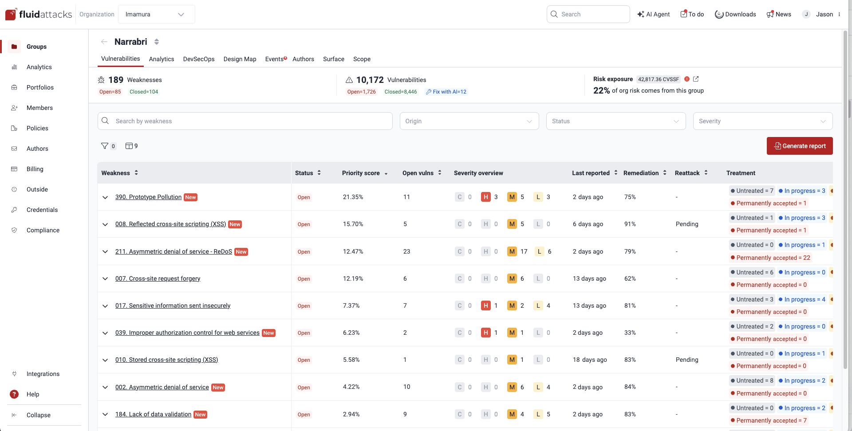Switch to the Vulnerabilities tab
This screenshot has width=852, height=431.
click(x=121, y=59)
